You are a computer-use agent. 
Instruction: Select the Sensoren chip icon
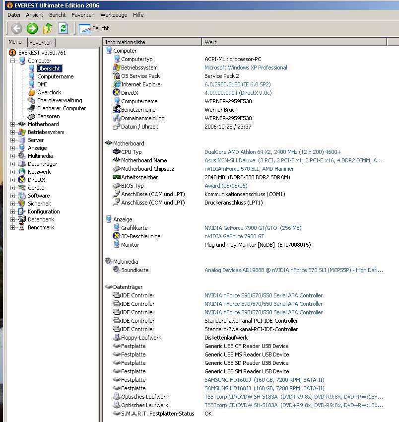tap(32, 116)
